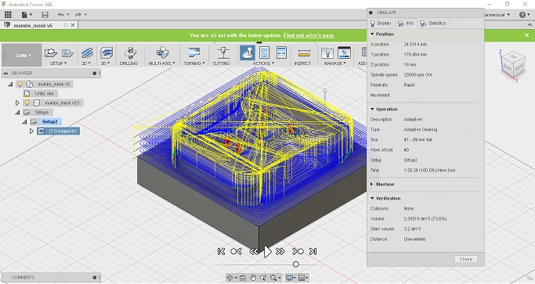The image size is (535, 284).
Task: Collapse the Setup2 tree node
Action: pyautogui.click(x=24, y=122)
